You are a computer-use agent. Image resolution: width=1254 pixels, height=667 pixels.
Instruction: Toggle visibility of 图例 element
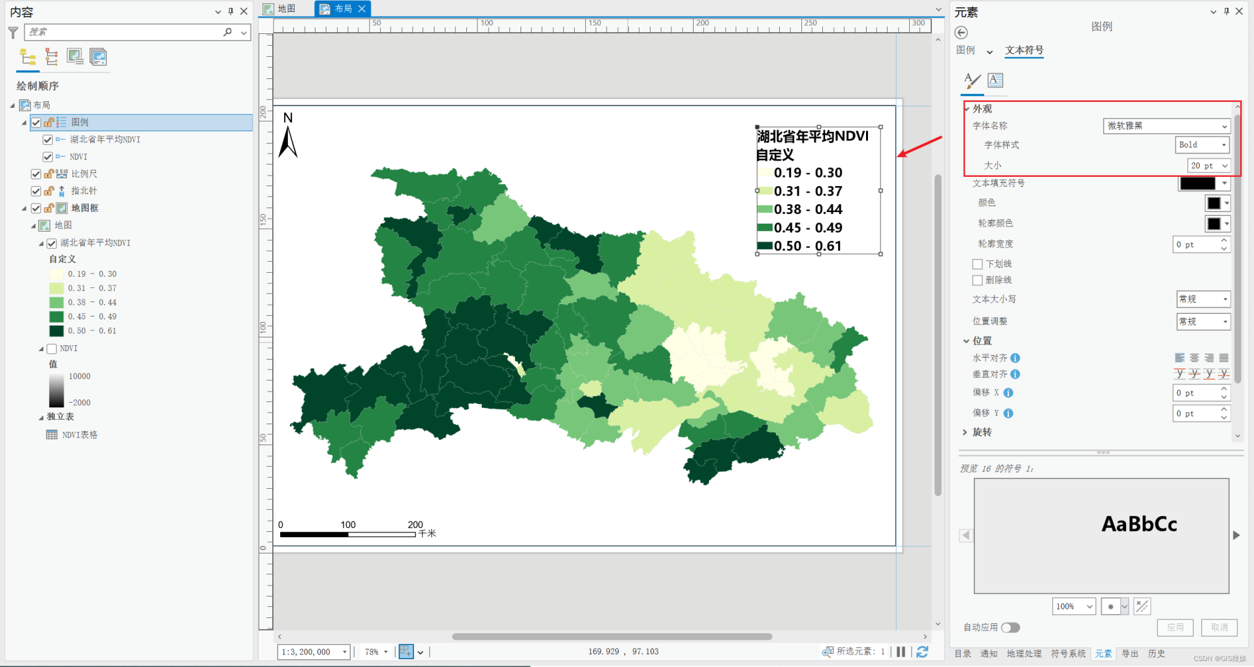pos(36,123)
